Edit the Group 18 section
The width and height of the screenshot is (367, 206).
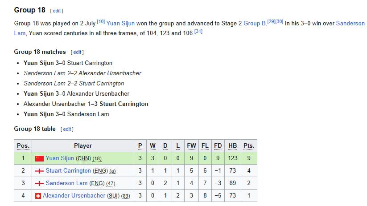click(x=57, y=11)
